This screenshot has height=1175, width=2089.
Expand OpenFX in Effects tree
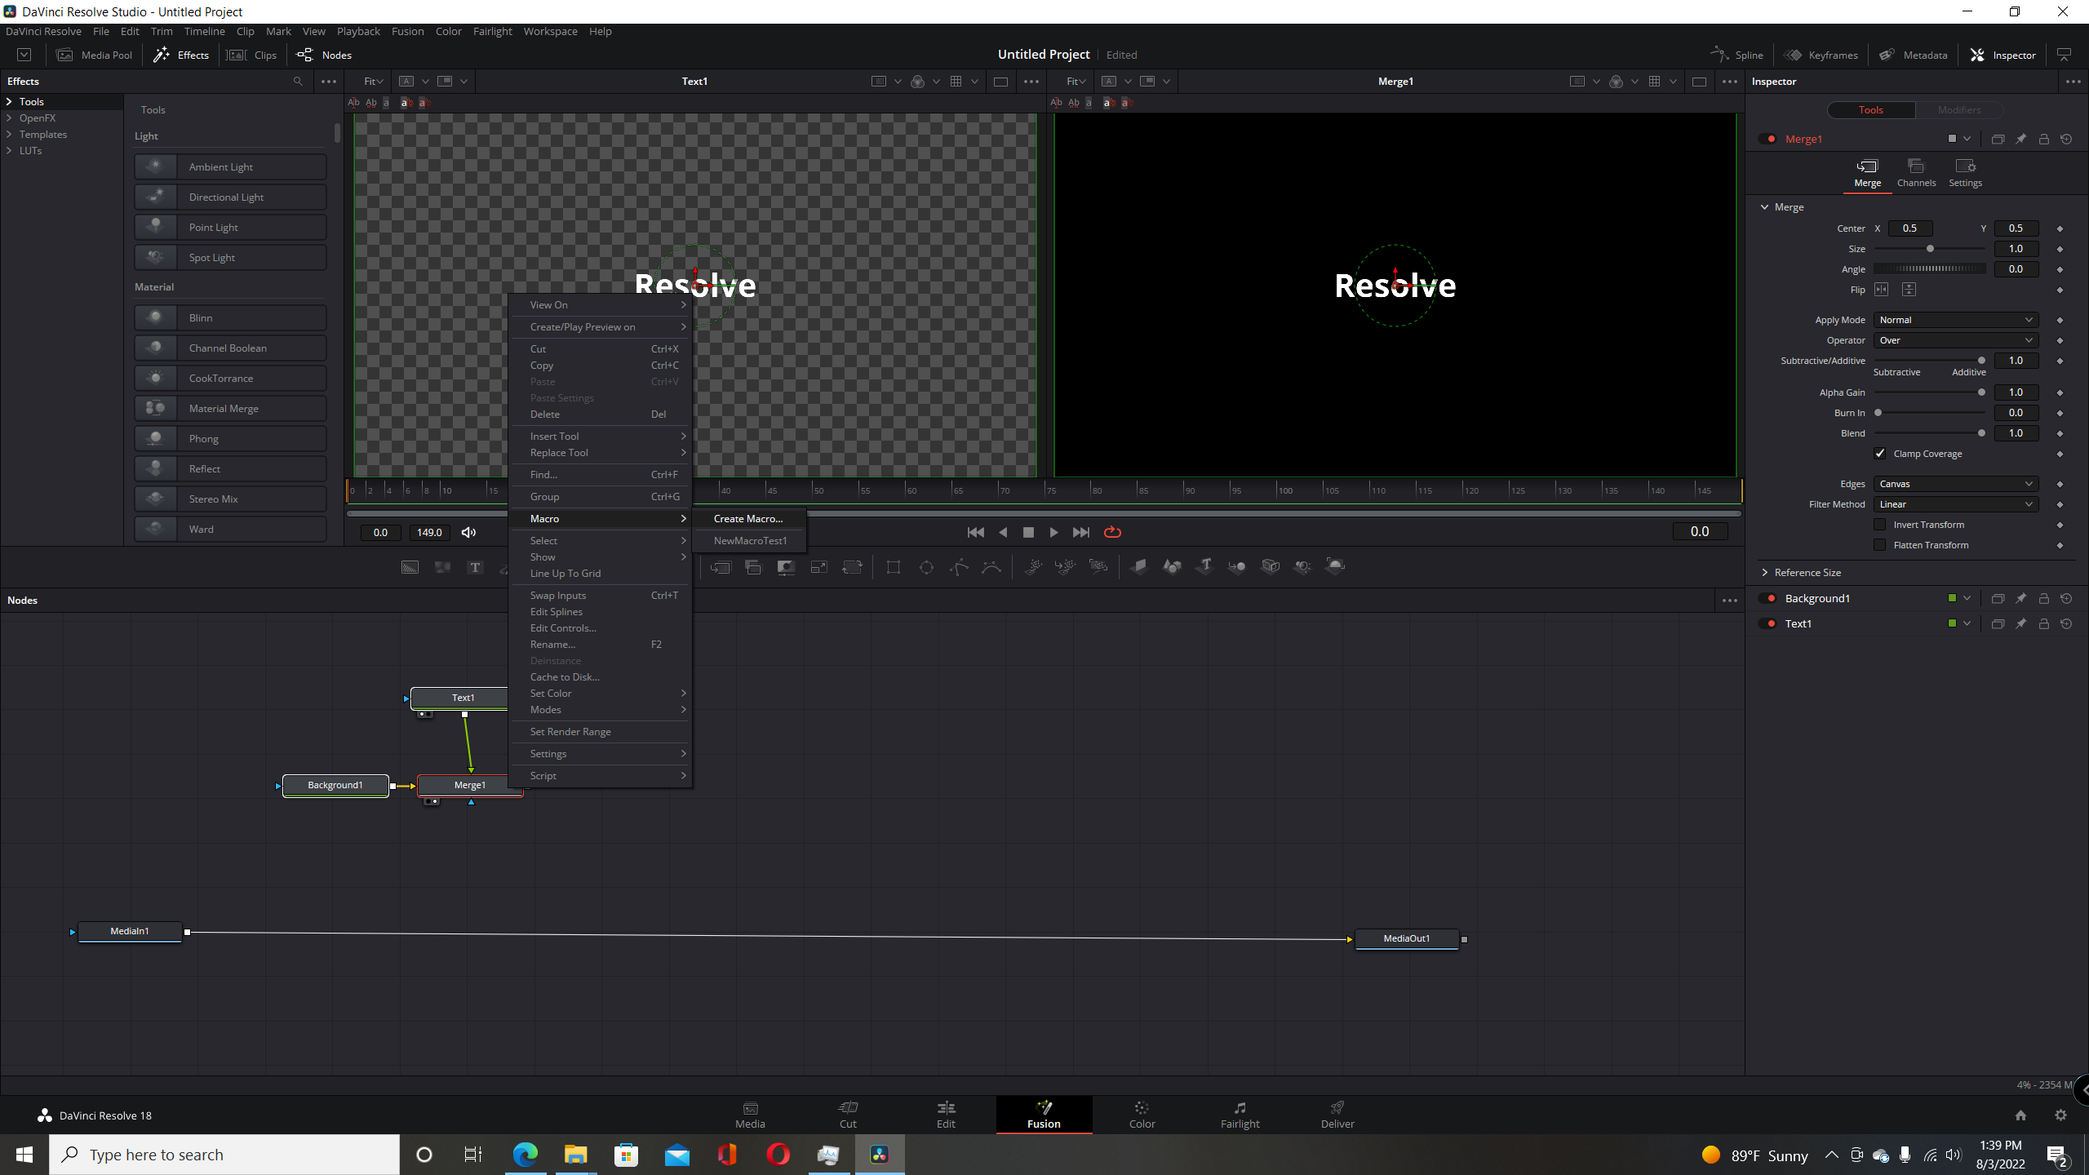[x=9, y=118]
